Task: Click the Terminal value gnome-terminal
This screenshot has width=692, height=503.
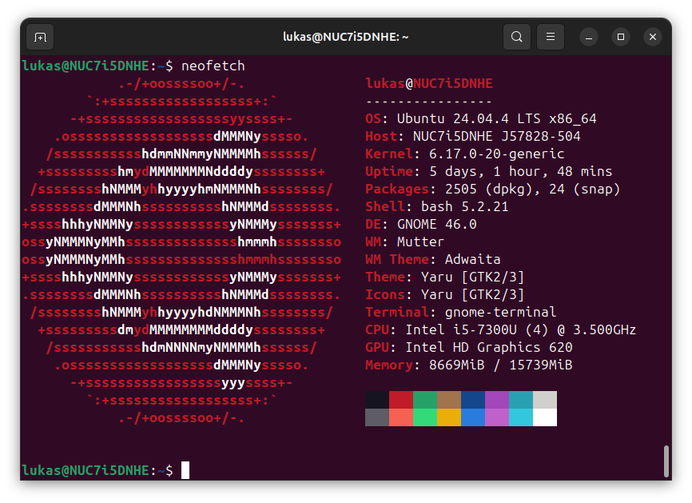Action: click(x=500, y=312)
